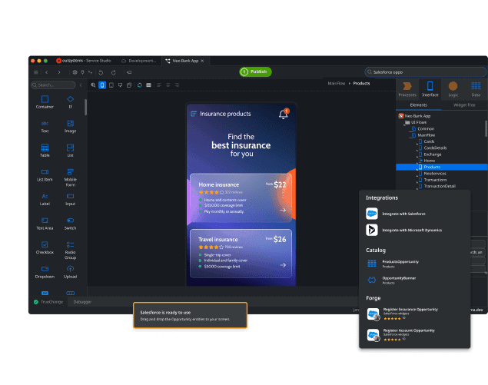
Task: Choose the Checkbox widget
Action: [45, 247]
